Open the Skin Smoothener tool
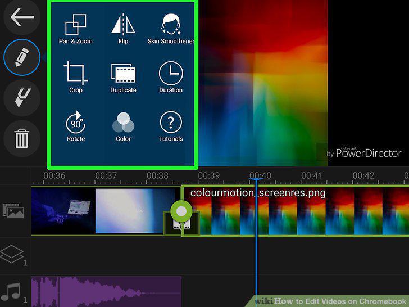This screenshot has height=307, width=409. coord(171,29)
